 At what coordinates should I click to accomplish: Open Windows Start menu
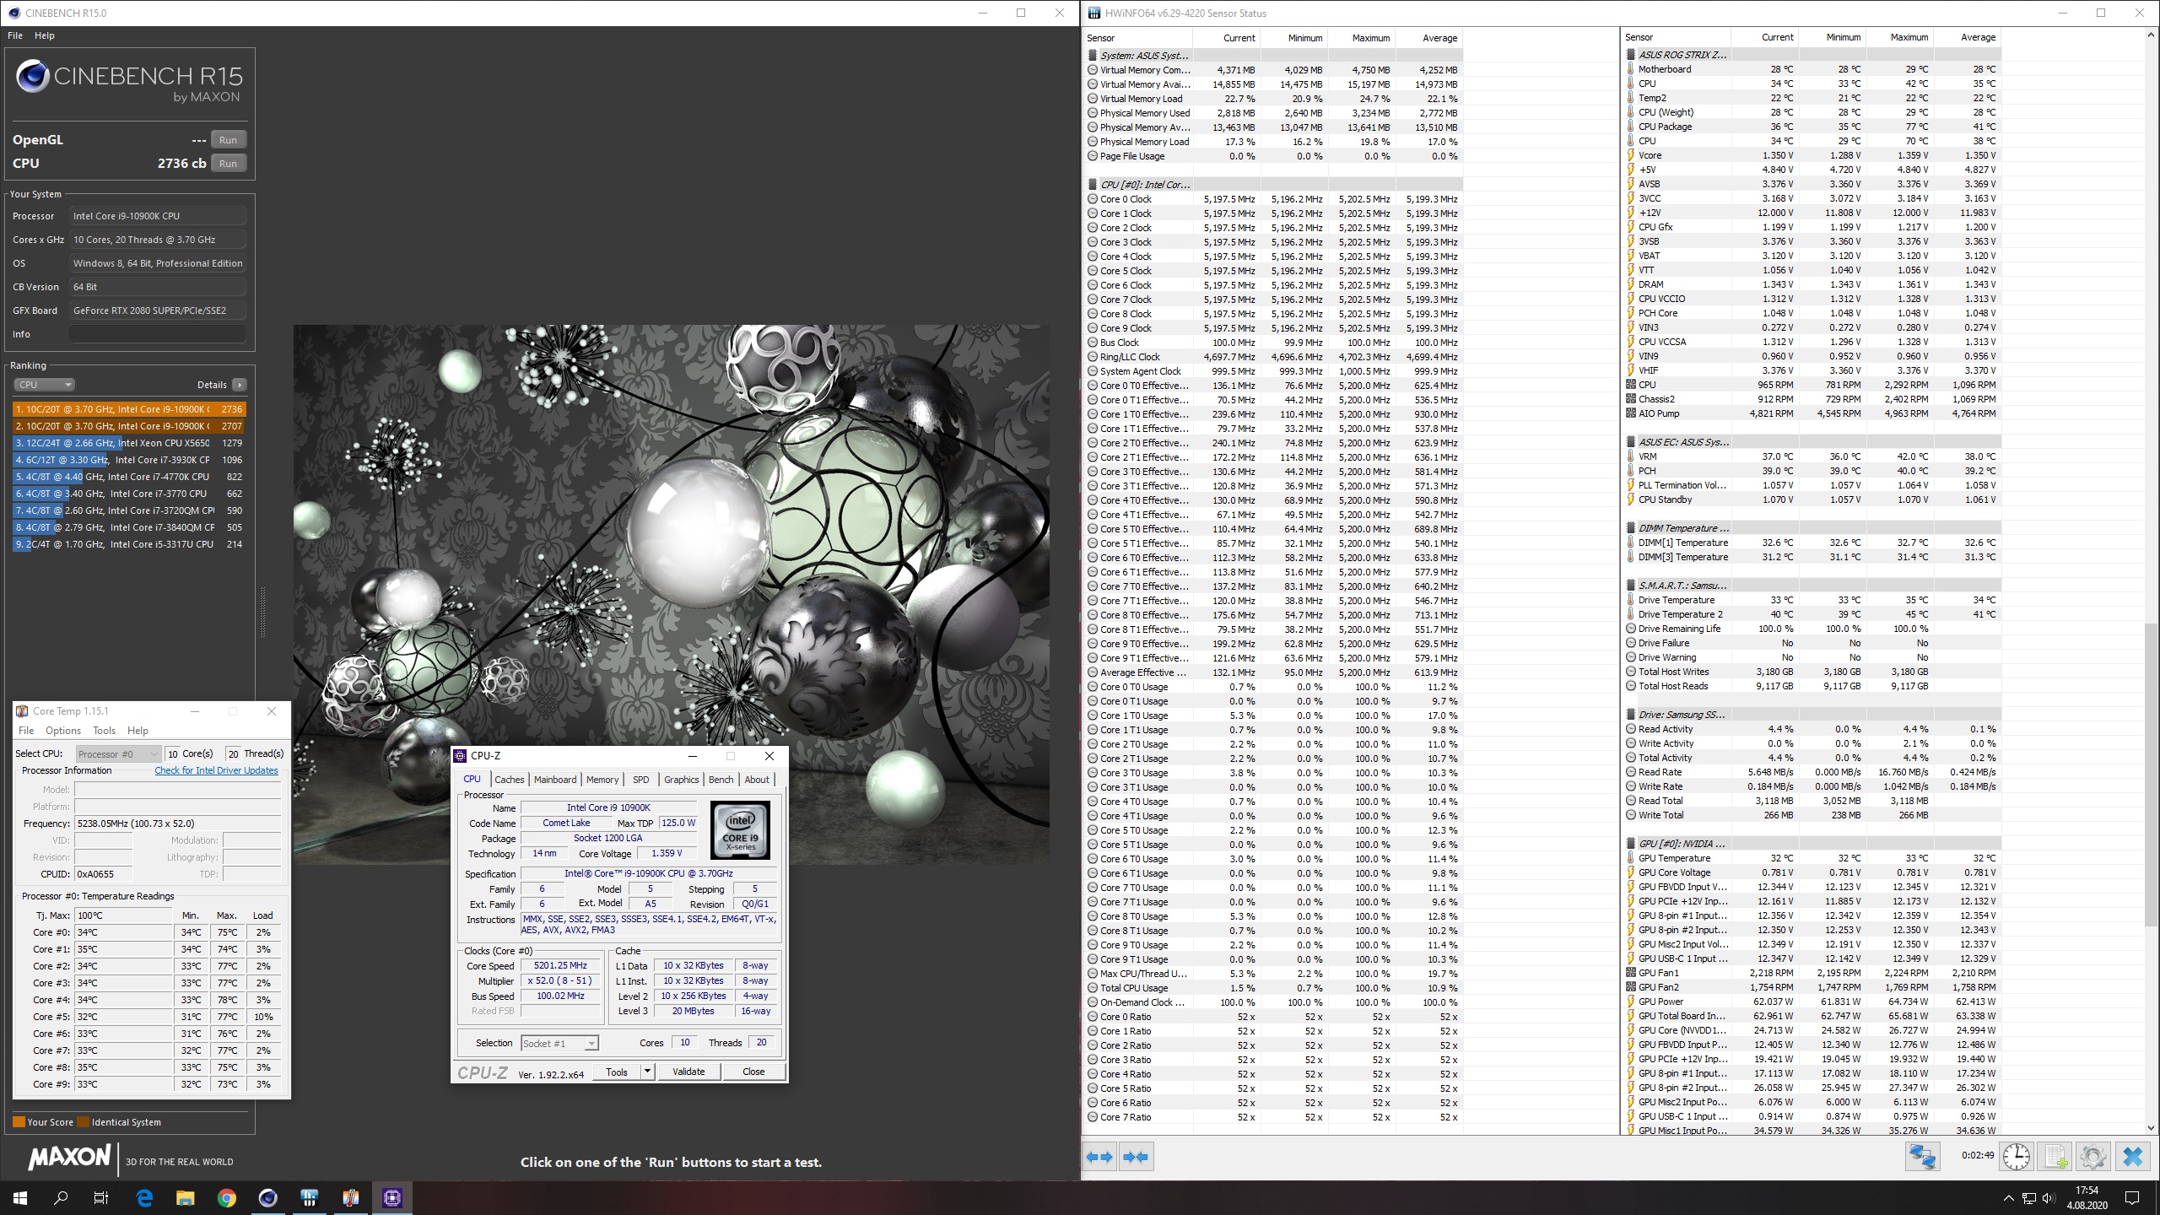point(20,1197)
